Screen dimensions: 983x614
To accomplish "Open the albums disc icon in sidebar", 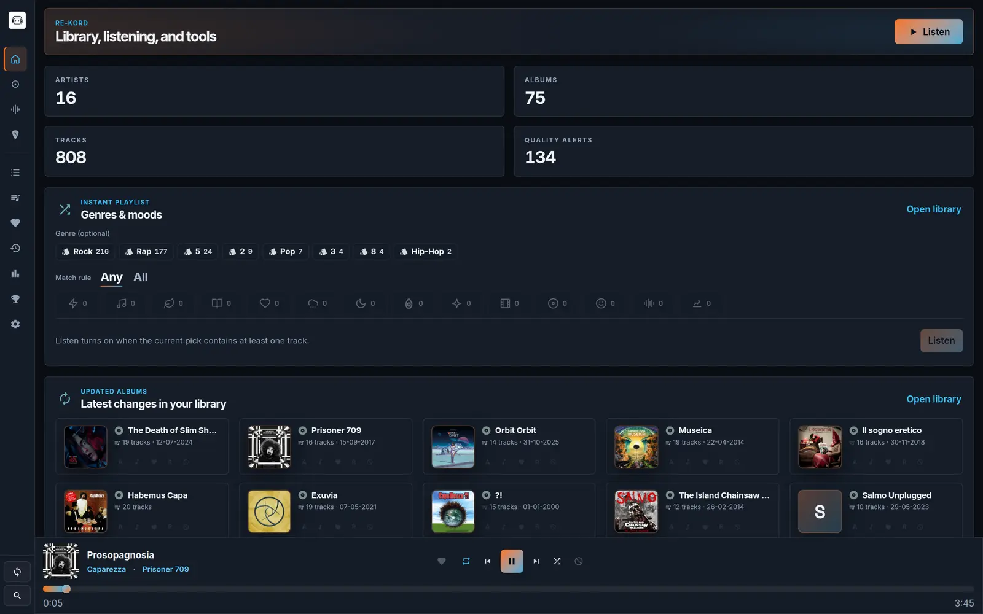I will pos(15,84).
